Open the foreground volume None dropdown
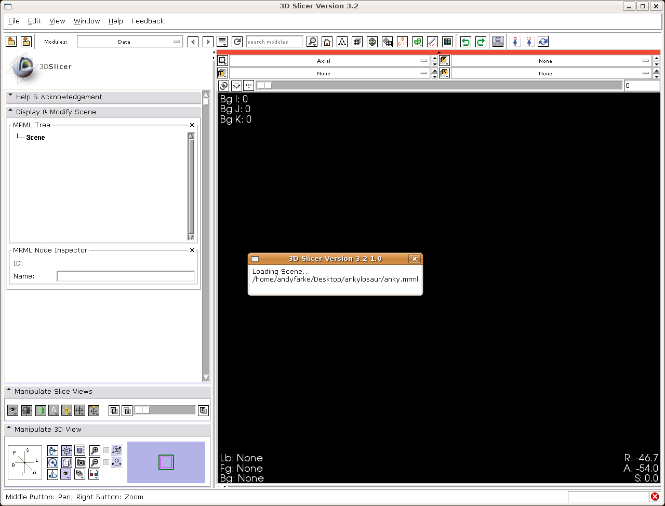The image size is (665, 506). (x=551, y=61)
